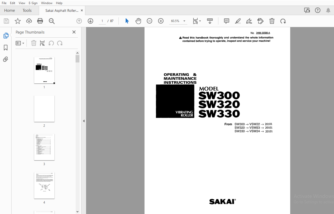Click the document number 3498-35580-A

click(263, 33)
